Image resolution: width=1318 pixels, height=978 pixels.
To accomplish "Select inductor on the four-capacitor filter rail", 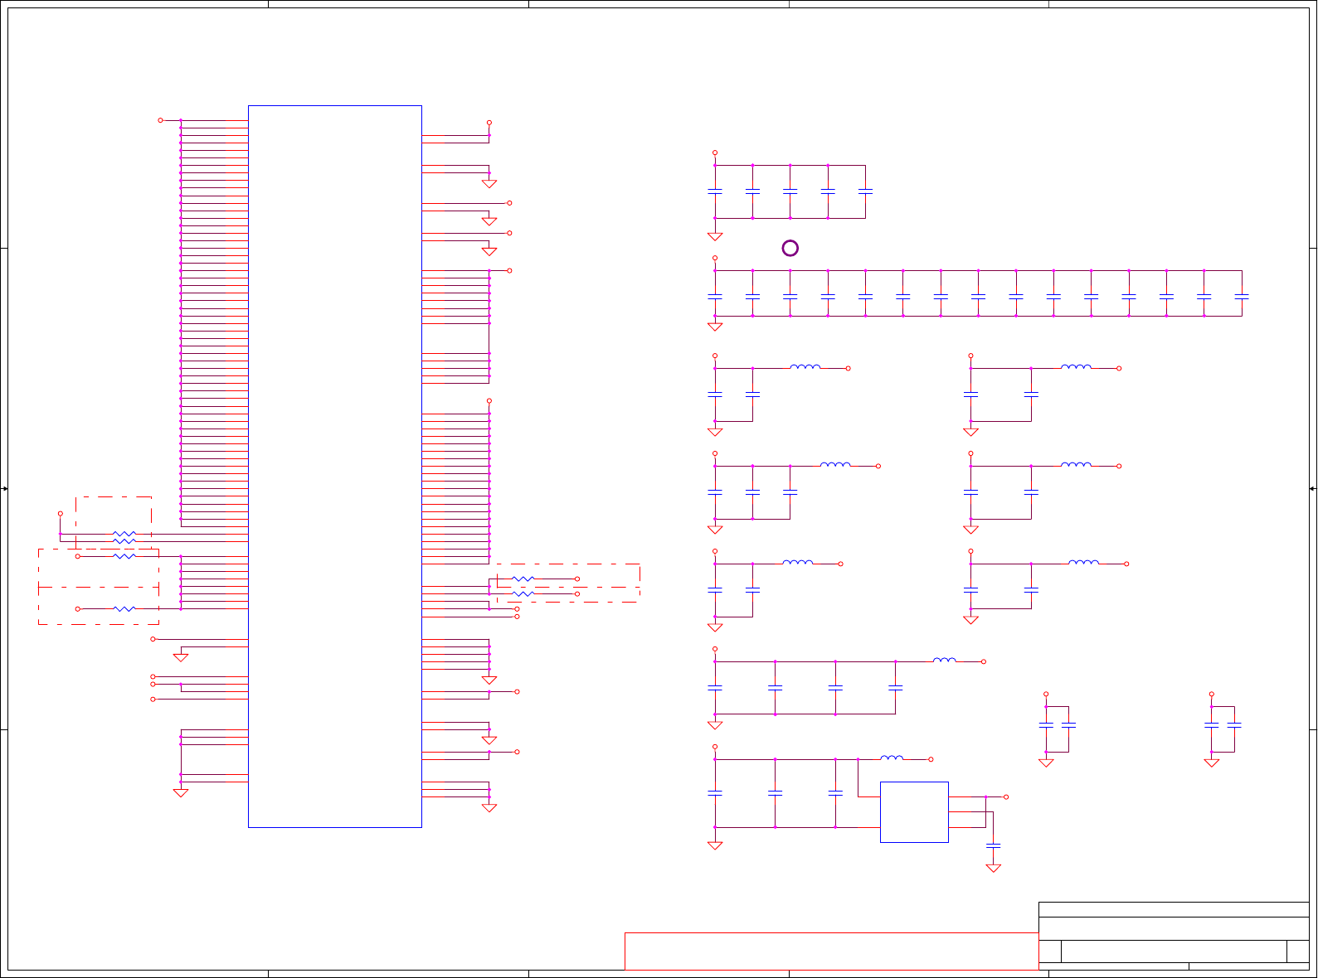I will click(x=945, y=660).
